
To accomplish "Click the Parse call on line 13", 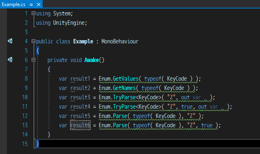I will [120, 125].
